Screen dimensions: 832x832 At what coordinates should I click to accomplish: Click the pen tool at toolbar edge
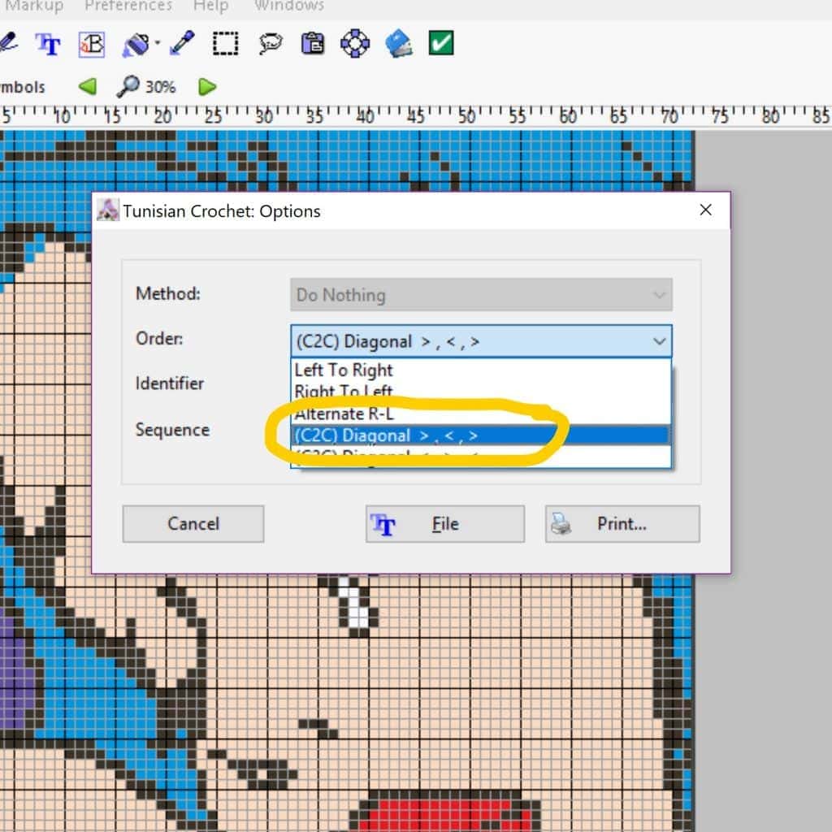(8, 42)
